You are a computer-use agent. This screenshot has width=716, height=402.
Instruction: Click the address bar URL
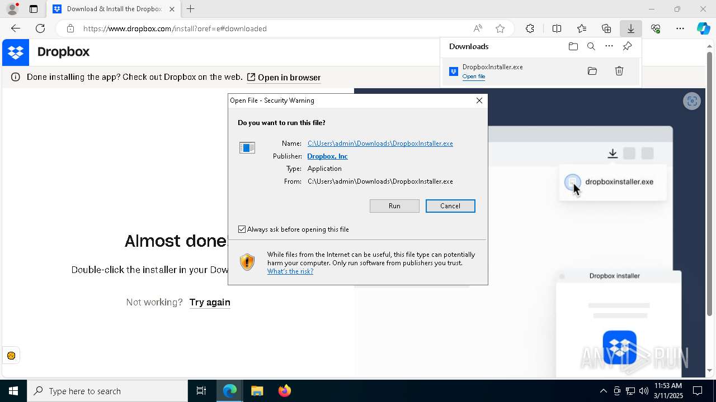(x=175, y=28)
